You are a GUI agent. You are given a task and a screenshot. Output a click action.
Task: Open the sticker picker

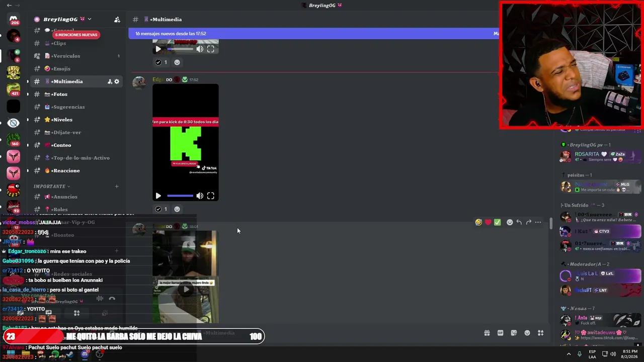[514, 333]
